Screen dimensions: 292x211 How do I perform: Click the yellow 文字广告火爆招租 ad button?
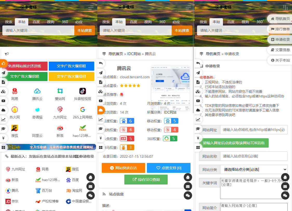coord(72,76)
